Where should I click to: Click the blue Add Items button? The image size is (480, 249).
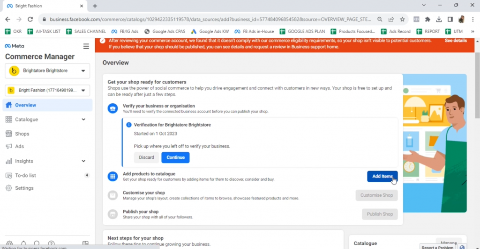[382, 176]
